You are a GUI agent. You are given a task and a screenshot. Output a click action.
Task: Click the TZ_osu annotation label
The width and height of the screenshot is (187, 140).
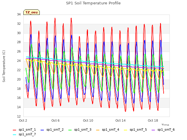tap(32, 12)
